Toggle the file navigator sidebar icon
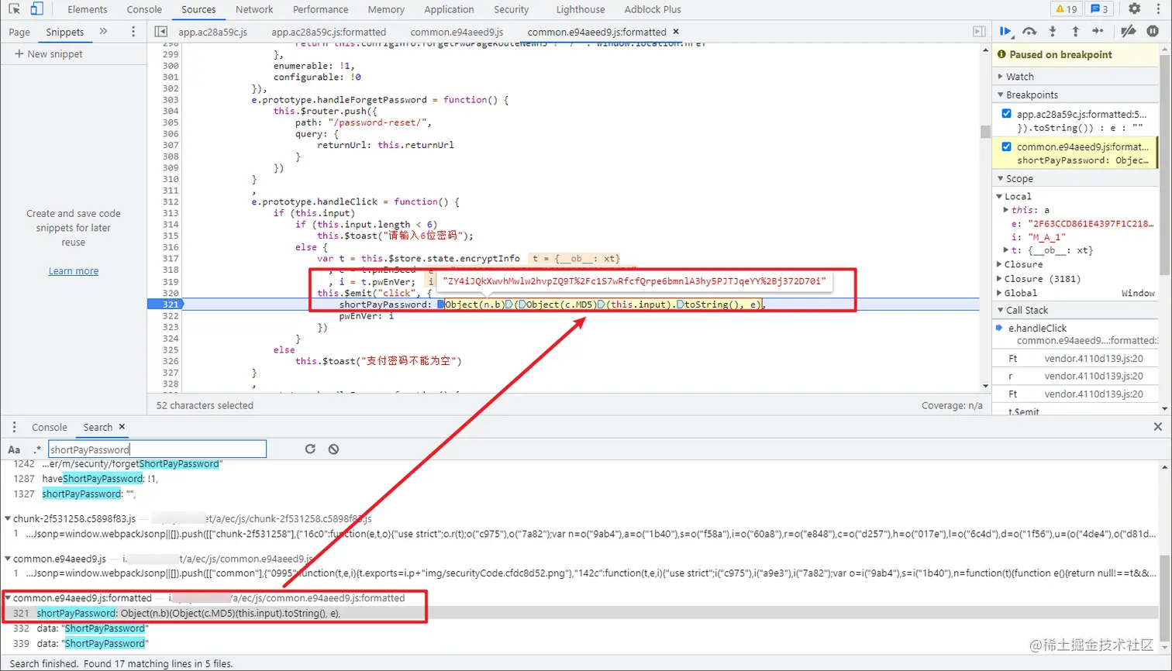 click(160, 32)
